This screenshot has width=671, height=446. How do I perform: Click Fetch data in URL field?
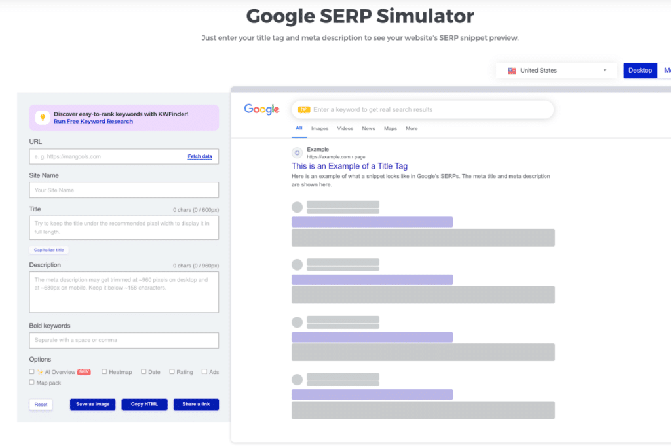200,157
